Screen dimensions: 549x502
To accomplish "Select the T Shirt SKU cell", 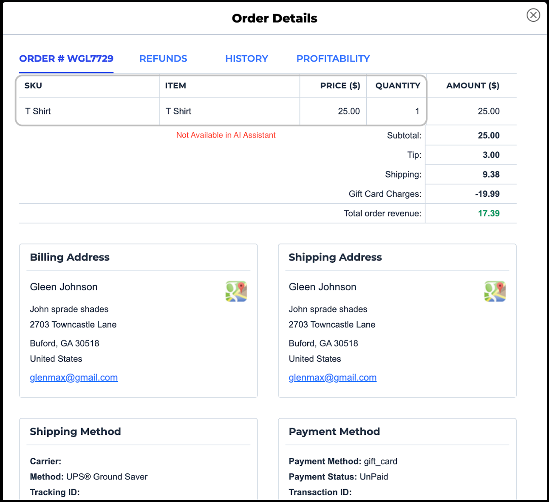I will tap(38, 111).
